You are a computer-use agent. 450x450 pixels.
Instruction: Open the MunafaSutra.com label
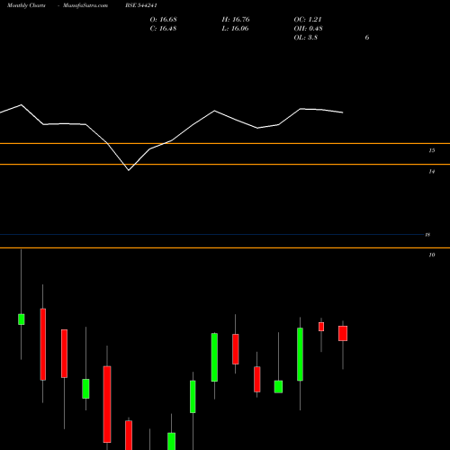(85, 5)
